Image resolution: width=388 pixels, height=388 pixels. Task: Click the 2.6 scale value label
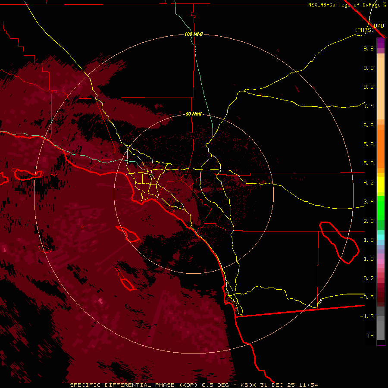coord(369,221)
